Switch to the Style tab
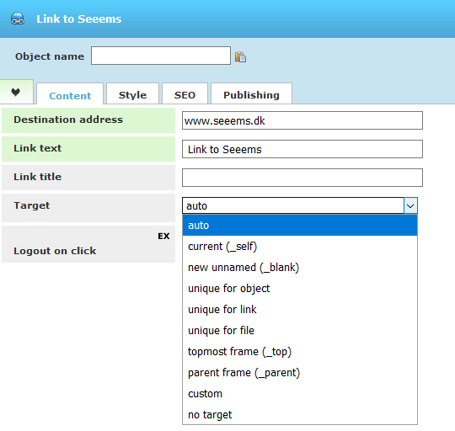Viewport: 455px width, 431px height. tap(132, 94)
